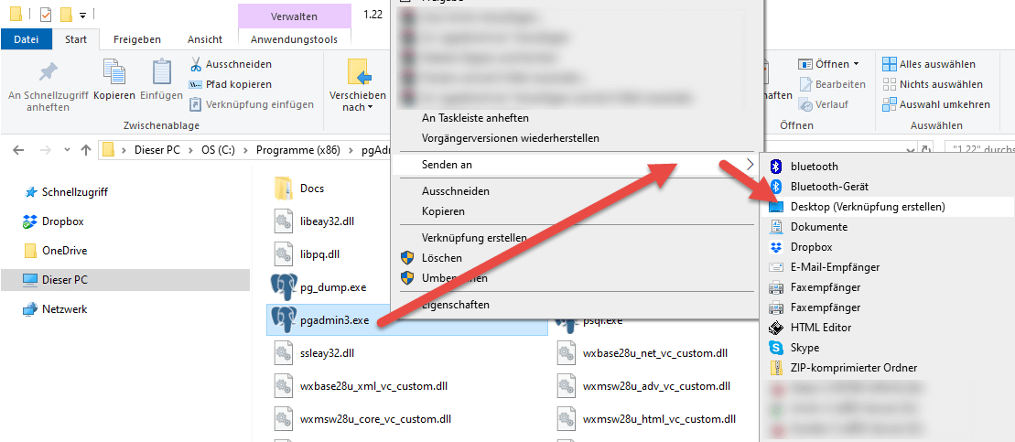1015x442 pixels.
Task: Click Pfad kopieren button
Action: 237,84
